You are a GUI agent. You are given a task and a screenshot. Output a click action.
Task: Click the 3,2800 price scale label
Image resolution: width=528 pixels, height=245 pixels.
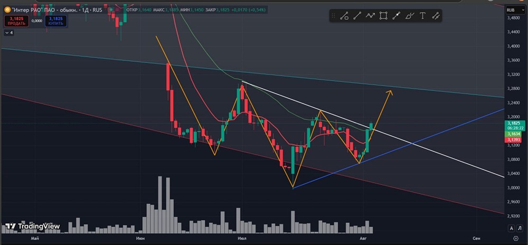click(514, 89)
